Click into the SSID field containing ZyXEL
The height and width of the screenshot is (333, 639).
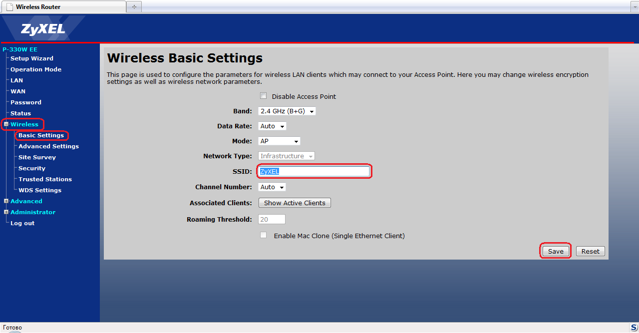pos(314,172)
